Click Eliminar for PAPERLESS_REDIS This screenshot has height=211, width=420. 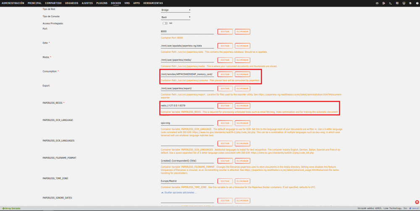[242, 106]
